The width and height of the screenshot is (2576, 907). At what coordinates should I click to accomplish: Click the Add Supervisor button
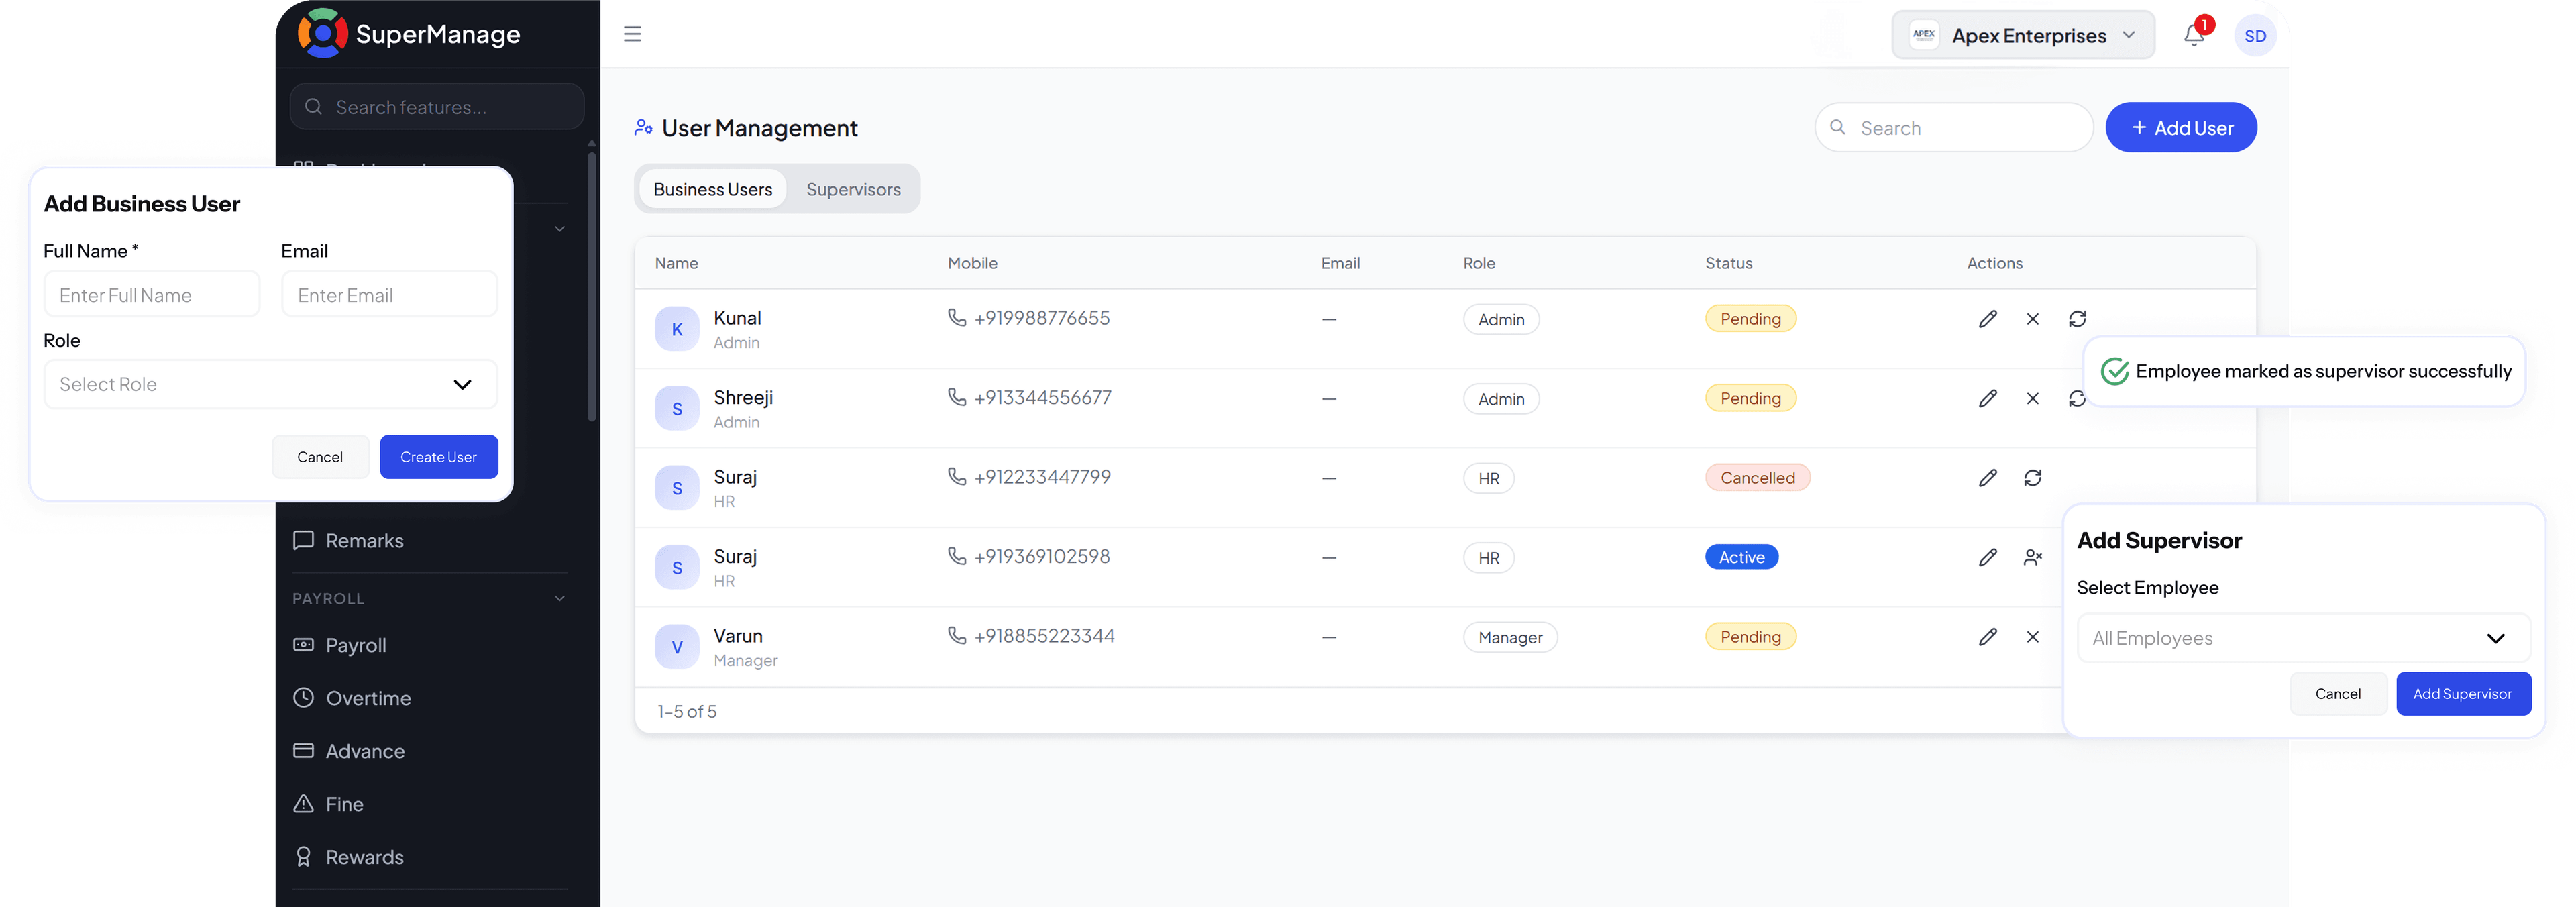pos(2463,694)
